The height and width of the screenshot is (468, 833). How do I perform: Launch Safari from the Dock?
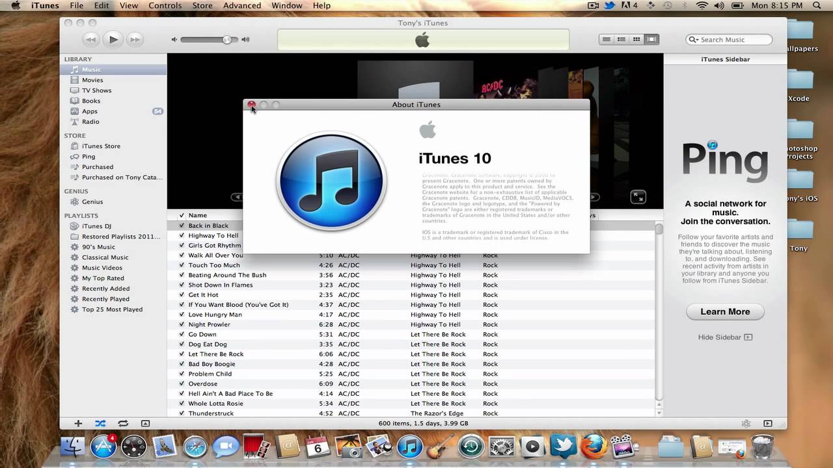[x=195, y=447]
